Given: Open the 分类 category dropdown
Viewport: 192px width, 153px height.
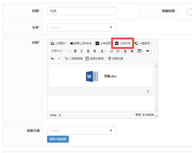Looking at the screenshot, I should [82, 27].
